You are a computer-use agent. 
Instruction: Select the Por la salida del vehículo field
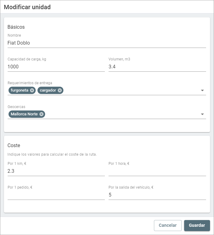157,195
